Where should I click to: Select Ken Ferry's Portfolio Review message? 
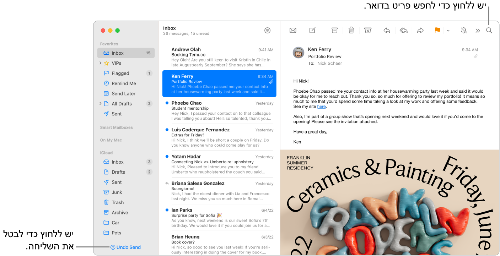[x=219, y=83]
